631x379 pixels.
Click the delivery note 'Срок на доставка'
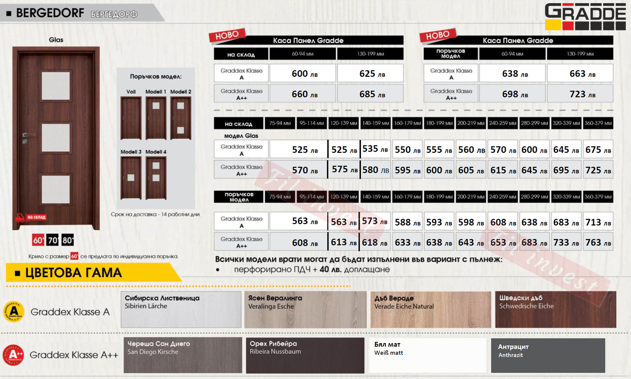tap(156, 214)
